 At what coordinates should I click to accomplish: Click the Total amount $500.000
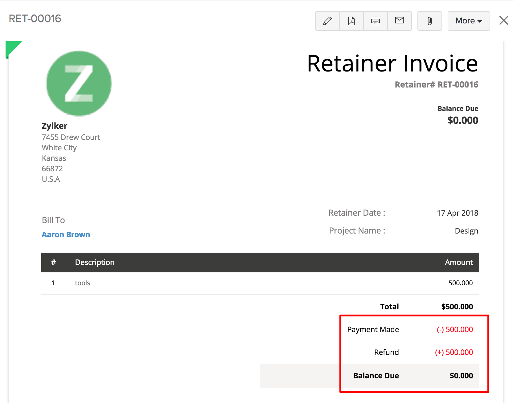[457, 307]
